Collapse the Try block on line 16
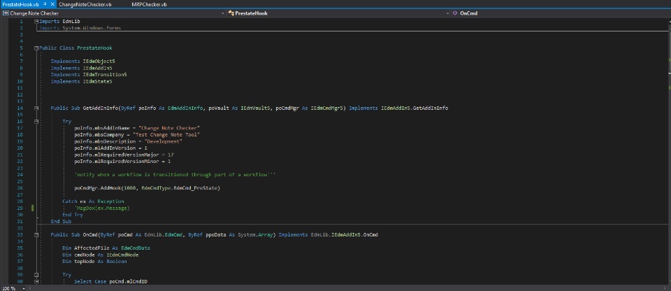The width and height of the screenshot is (671, 291). pos(36,121)
